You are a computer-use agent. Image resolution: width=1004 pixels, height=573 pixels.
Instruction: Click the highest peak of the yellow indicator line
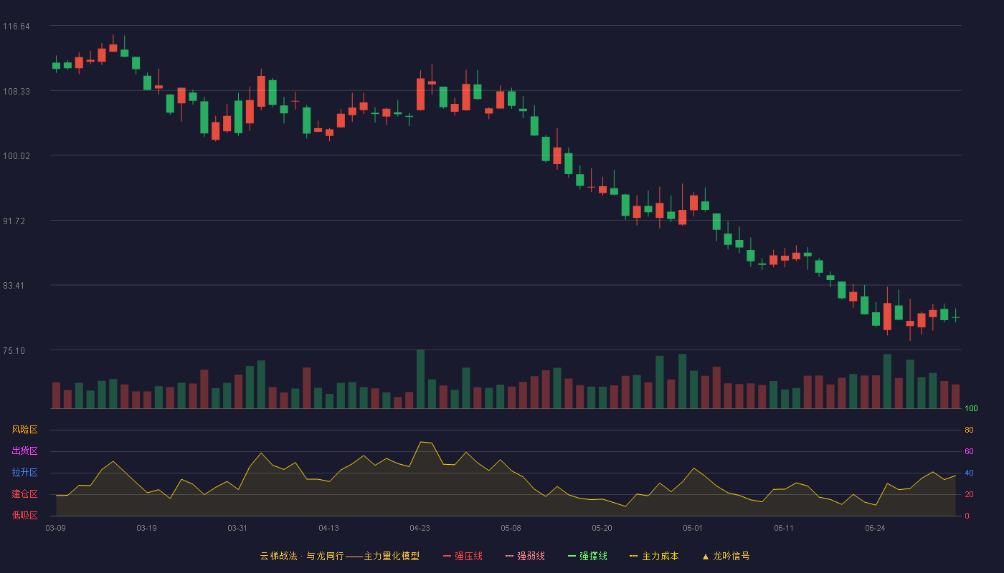click(x=421, y=442)
